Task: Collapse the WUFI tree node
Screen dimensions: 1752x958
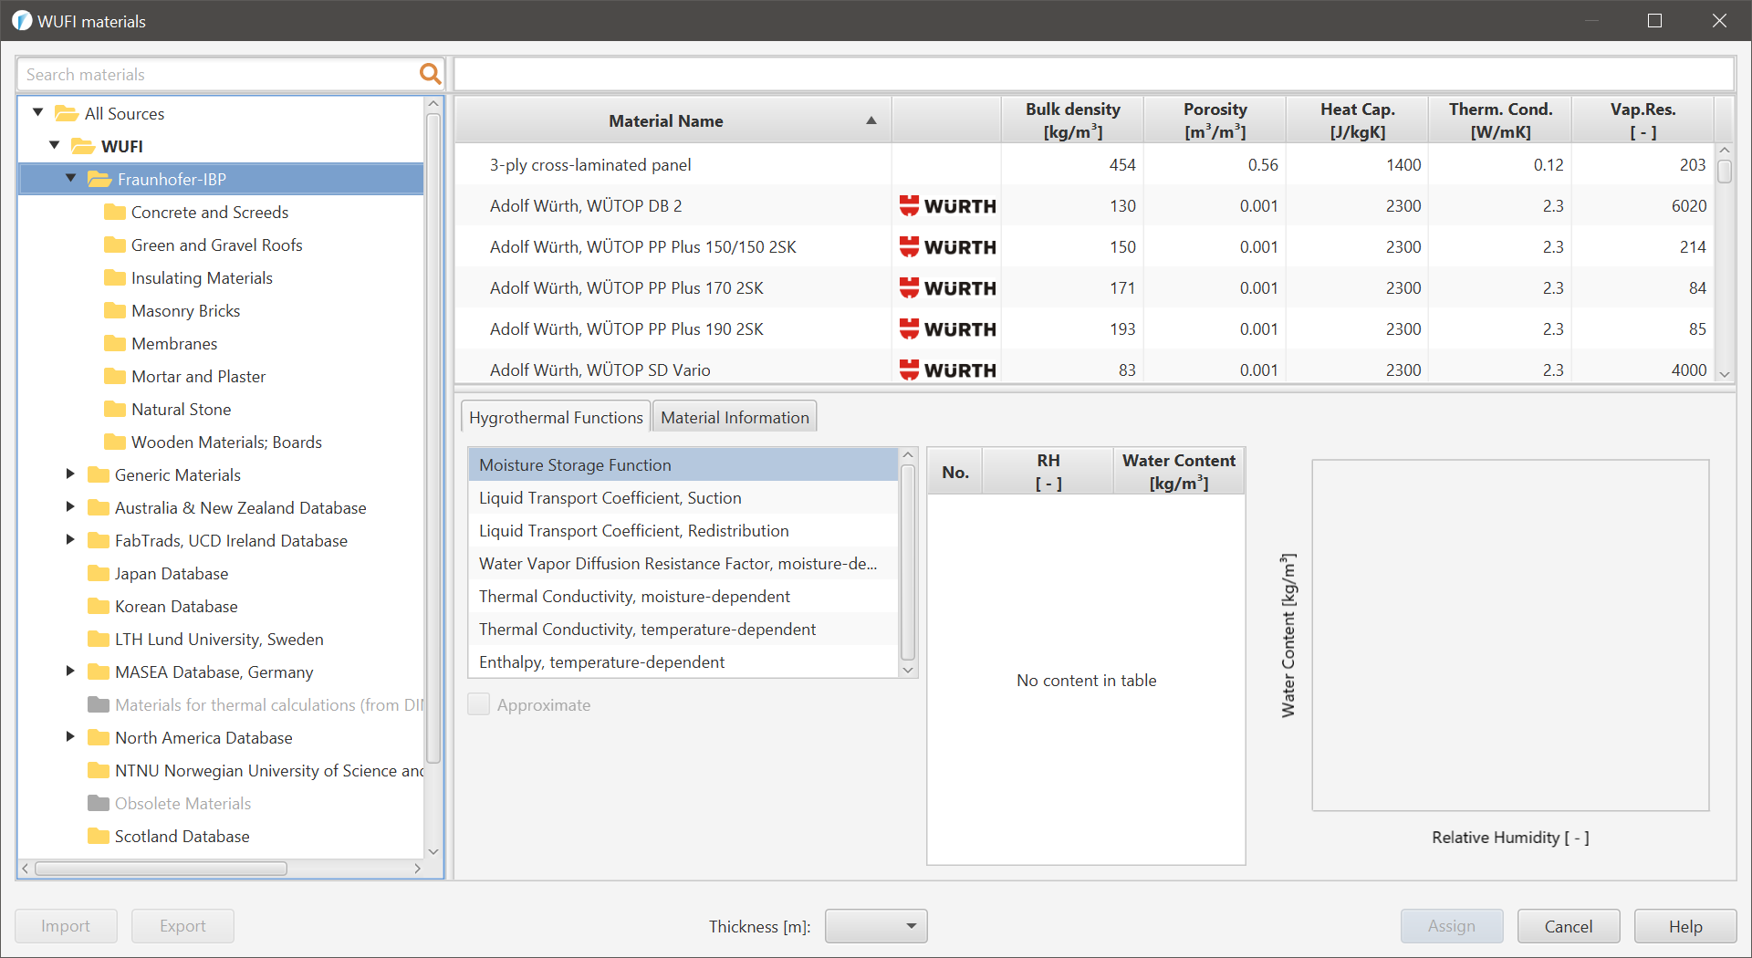Action: 55,145
